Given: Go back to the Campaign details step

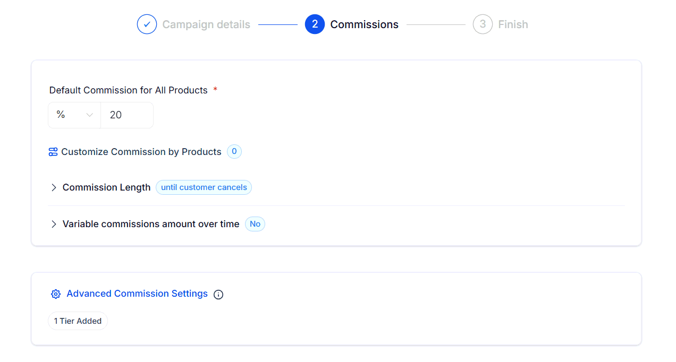Looking at the screenshot, I should point(206,24).
